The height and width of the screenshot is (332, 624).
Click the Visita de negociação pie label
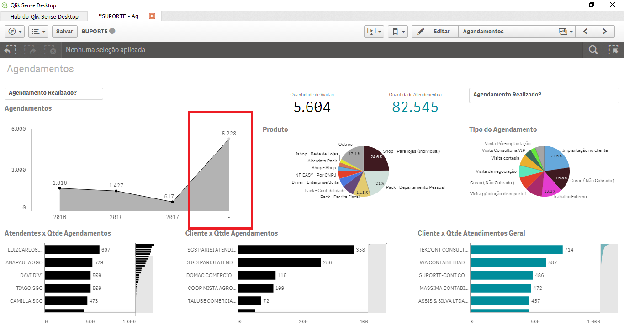(496, 171)
